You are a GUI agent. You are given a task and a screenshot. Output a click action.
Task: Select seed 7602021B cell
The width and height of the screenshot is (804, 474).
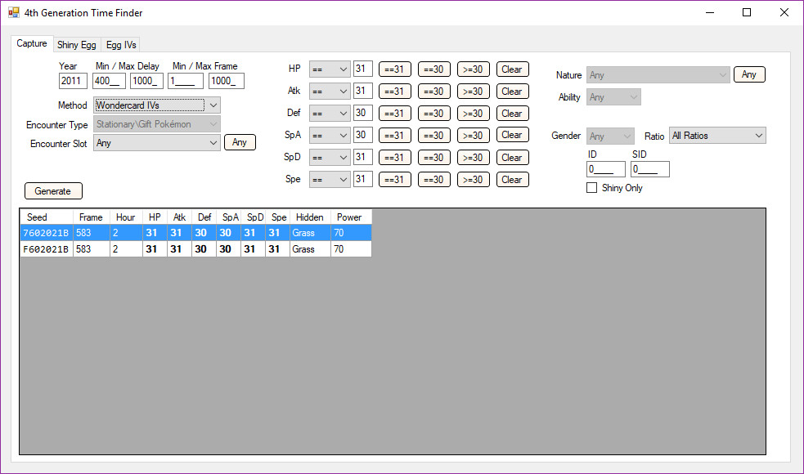47,233
